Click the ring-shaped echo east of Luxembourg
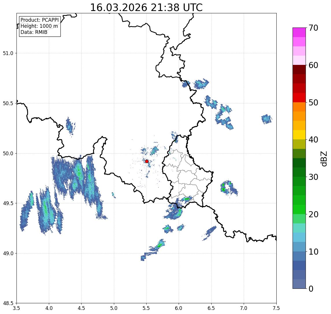The width and height of the screenshot is (331, 314). 229,188
